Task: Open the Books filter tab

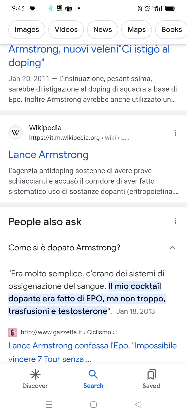Action: (171, 30)
